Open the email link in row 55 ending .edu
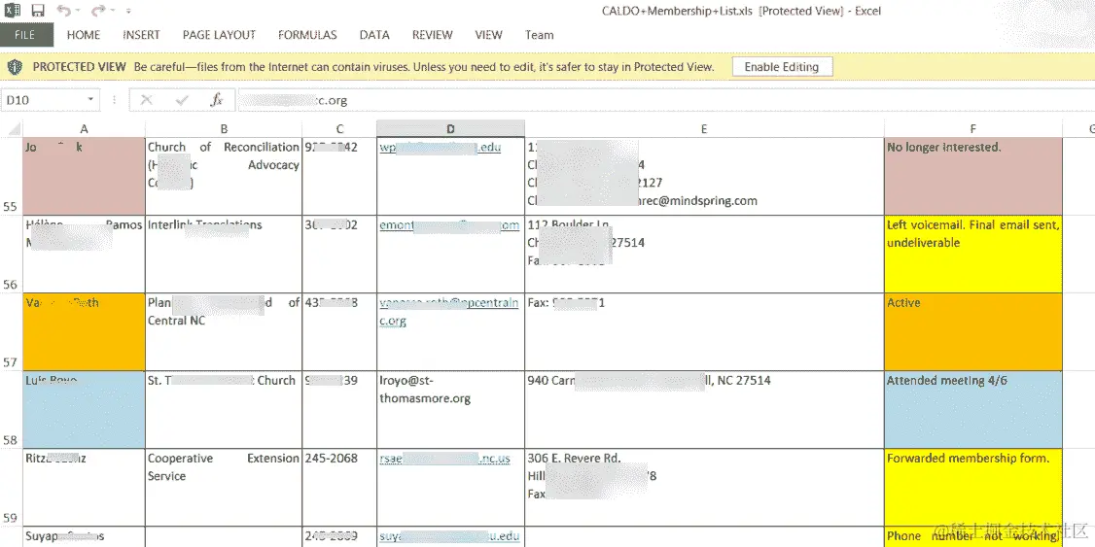1095x547 pixels. pos(440,148)
